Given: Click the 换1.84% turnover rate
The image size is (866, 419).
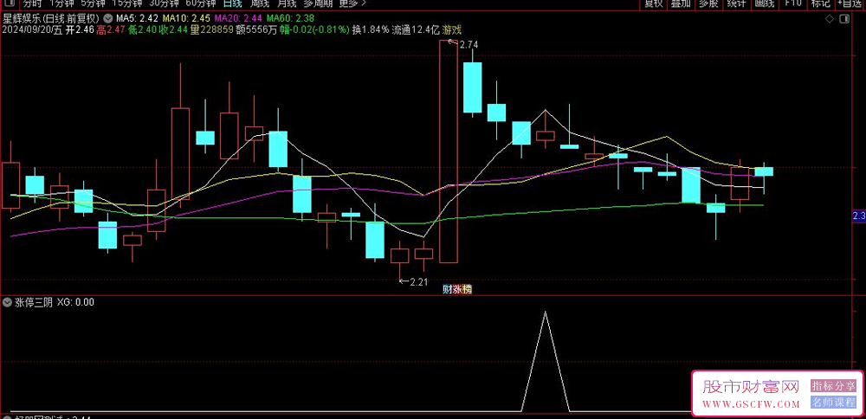Looking at the screenshot, I should point(371,29).
